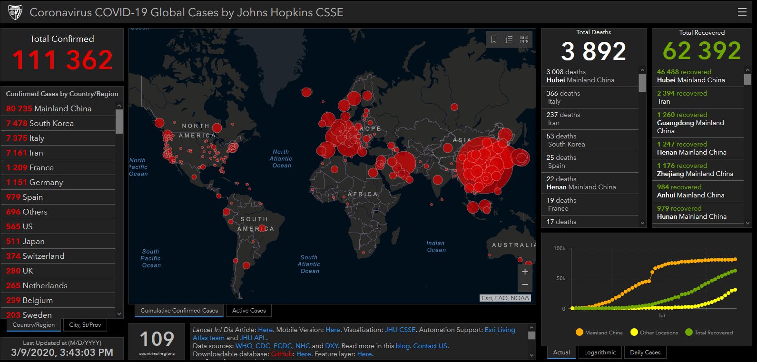The width and height of the screenshot is (757, 362).
Task: Open the JHU APL link
Action: click(253, 338)
